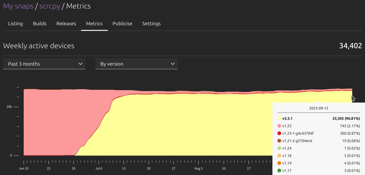The width and height of the screenshot is (365, 175).
Task: Click the Jul 6 marker on the timeline
Action: (x=99, y=168)
